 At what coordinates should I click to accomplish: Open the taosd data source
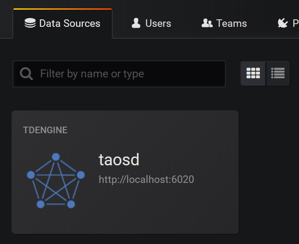(119, 160)
